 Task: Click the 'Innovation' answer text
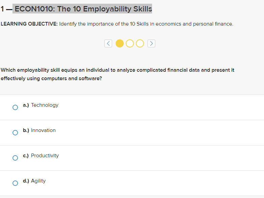click(x=43, y=130)
